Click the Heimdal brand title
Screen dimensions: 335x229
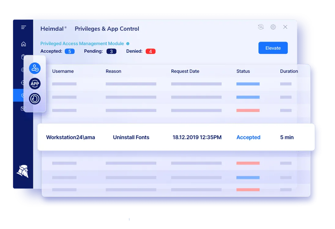(52, 29)
